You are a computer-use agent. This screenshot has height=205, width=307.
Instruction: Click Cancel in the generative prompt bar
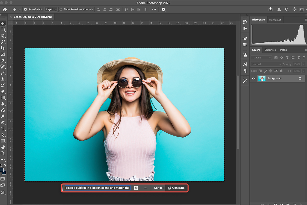point(158,188)
